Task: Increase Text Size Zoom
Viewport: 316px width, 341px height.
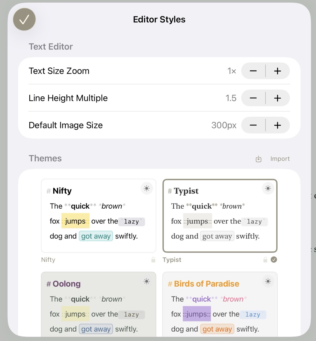Action: (277, 71)
